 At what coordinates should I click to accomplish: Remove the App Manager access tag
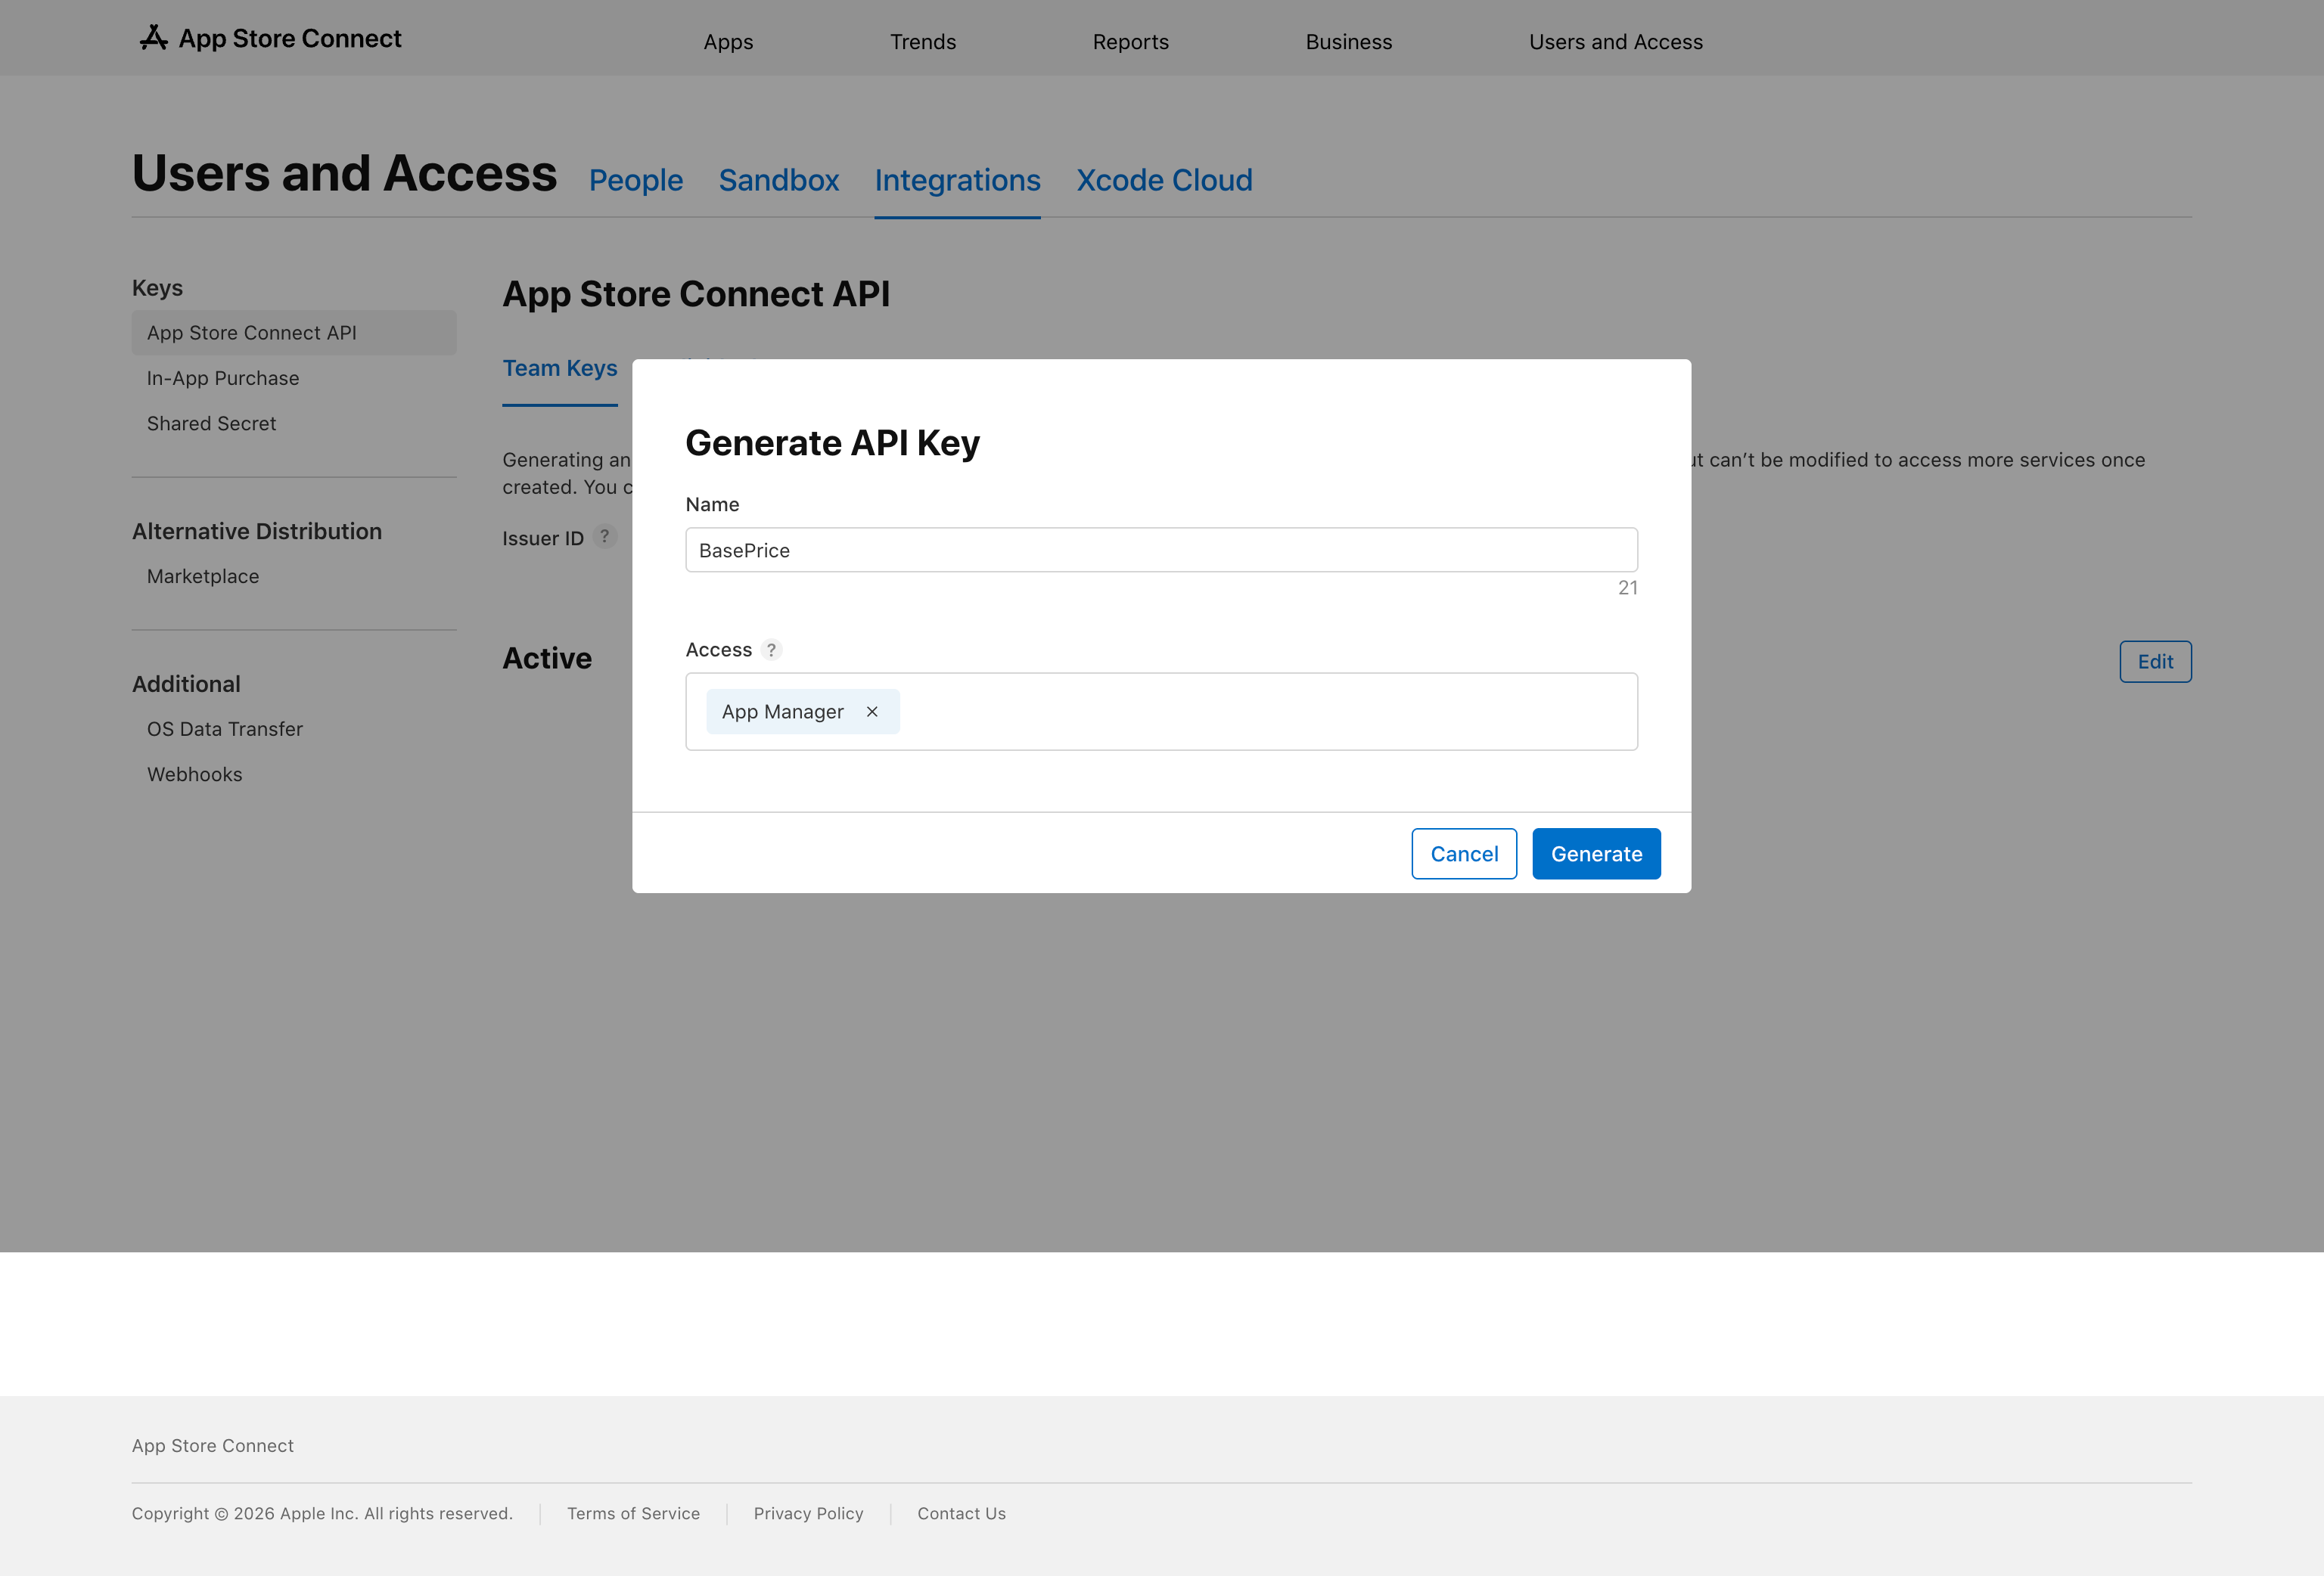coord(872,712)
